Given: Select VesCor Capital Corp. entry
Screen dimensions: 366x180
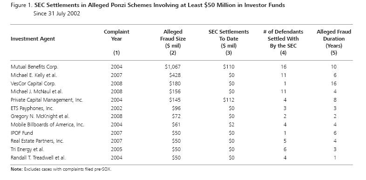Looking at the screenshot, I should point(33,83).
